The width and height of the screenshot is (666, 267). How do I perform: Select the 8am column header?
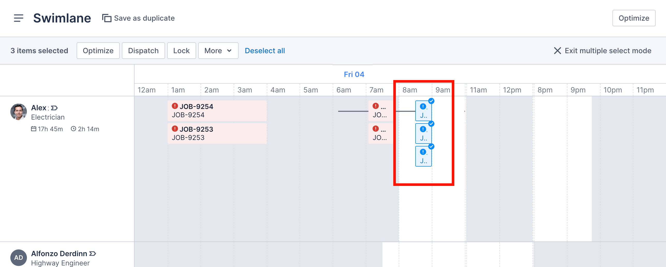(409, 90)
